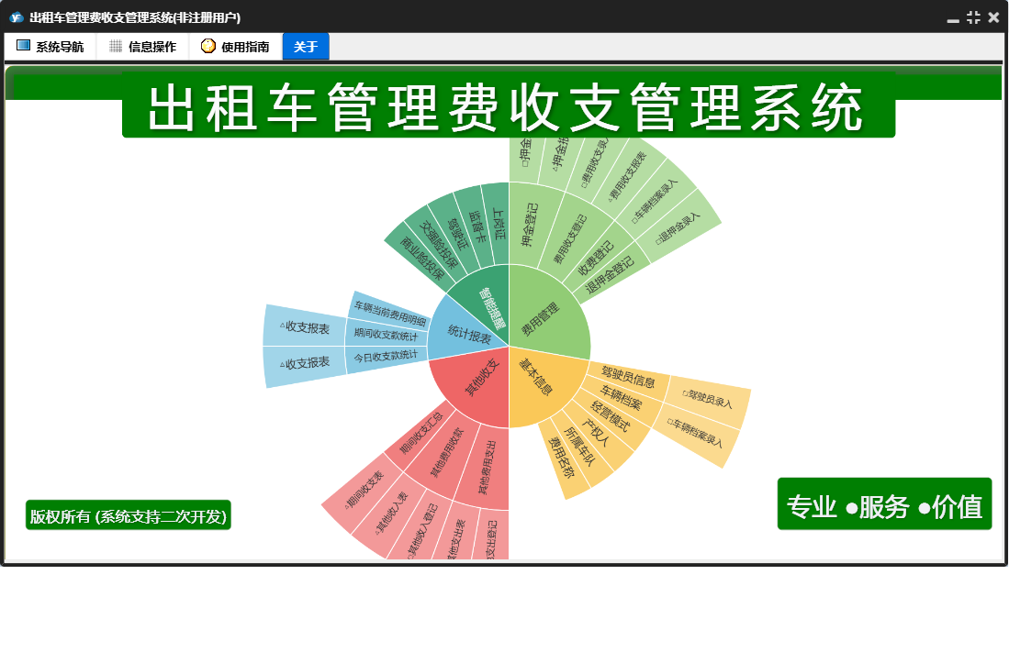Open the 使用指南 tab
The height and width of the screenshot is (663, 1009).
pyautogui.click(x=236, y=46)
